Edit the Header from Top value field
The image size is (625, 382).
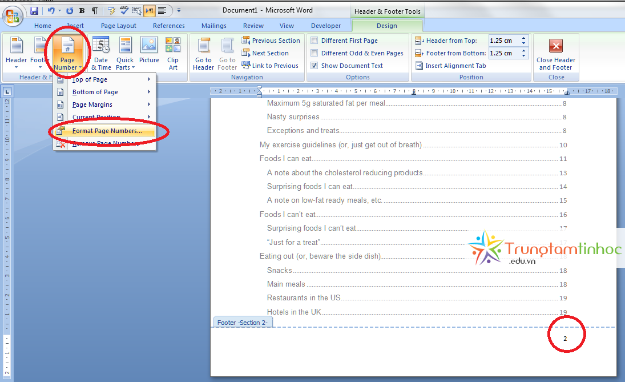tap(504, 41)
